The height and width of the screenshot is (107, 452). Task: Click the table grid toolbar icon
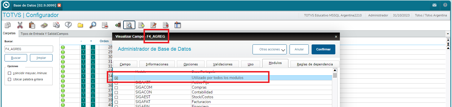(x=177, y=25)
